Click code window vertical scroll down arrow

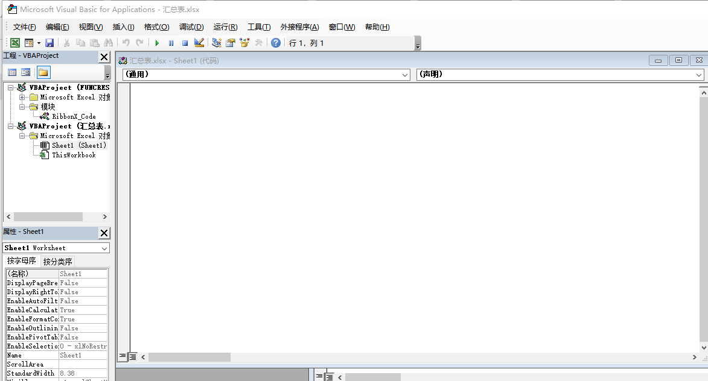pyautogui.click(x=704, y=347)
